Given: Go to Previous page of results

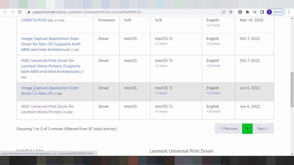Looking at the screenshot, I should (x=229, y=128).
